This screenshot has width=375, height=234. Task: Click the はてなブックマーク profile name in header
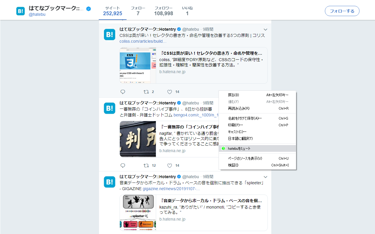point(56,8)
